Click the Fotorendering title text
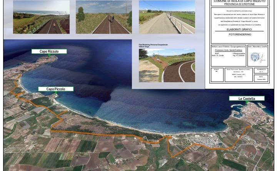 click(x=239, y=34)
